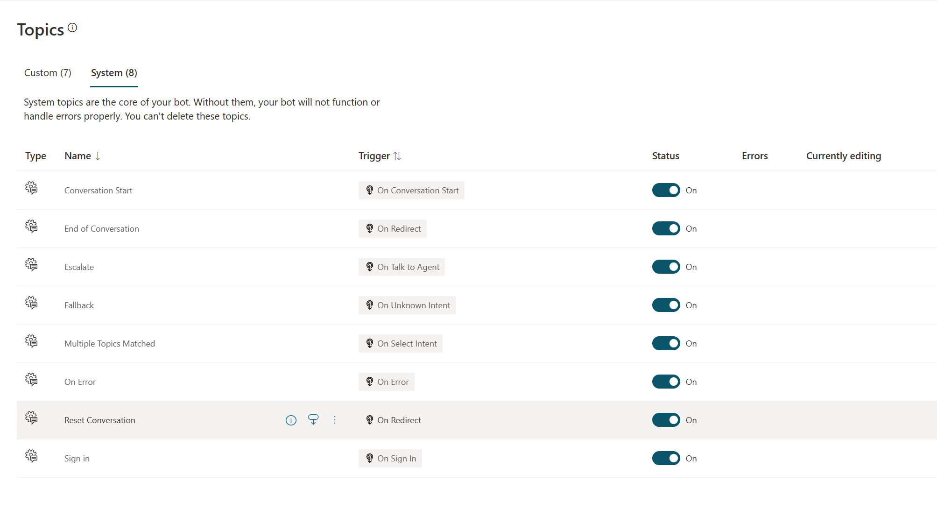The width and height of the screenshot is (937, 531).
Task: Click the Reset Conversation more options icon
Action: tap(335, 420)
